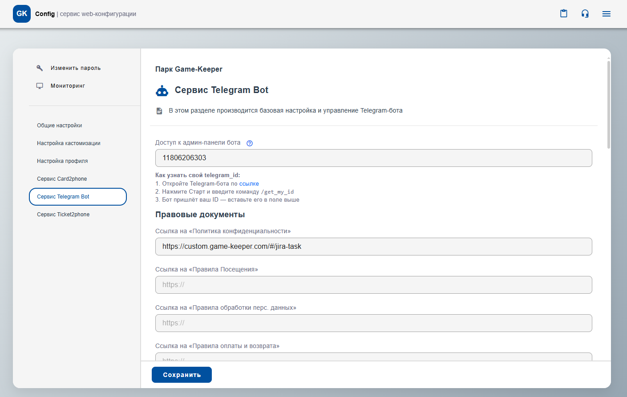Click the GK logo icon
The width and height of the screenshot is (627, 397).
point(22,14)
